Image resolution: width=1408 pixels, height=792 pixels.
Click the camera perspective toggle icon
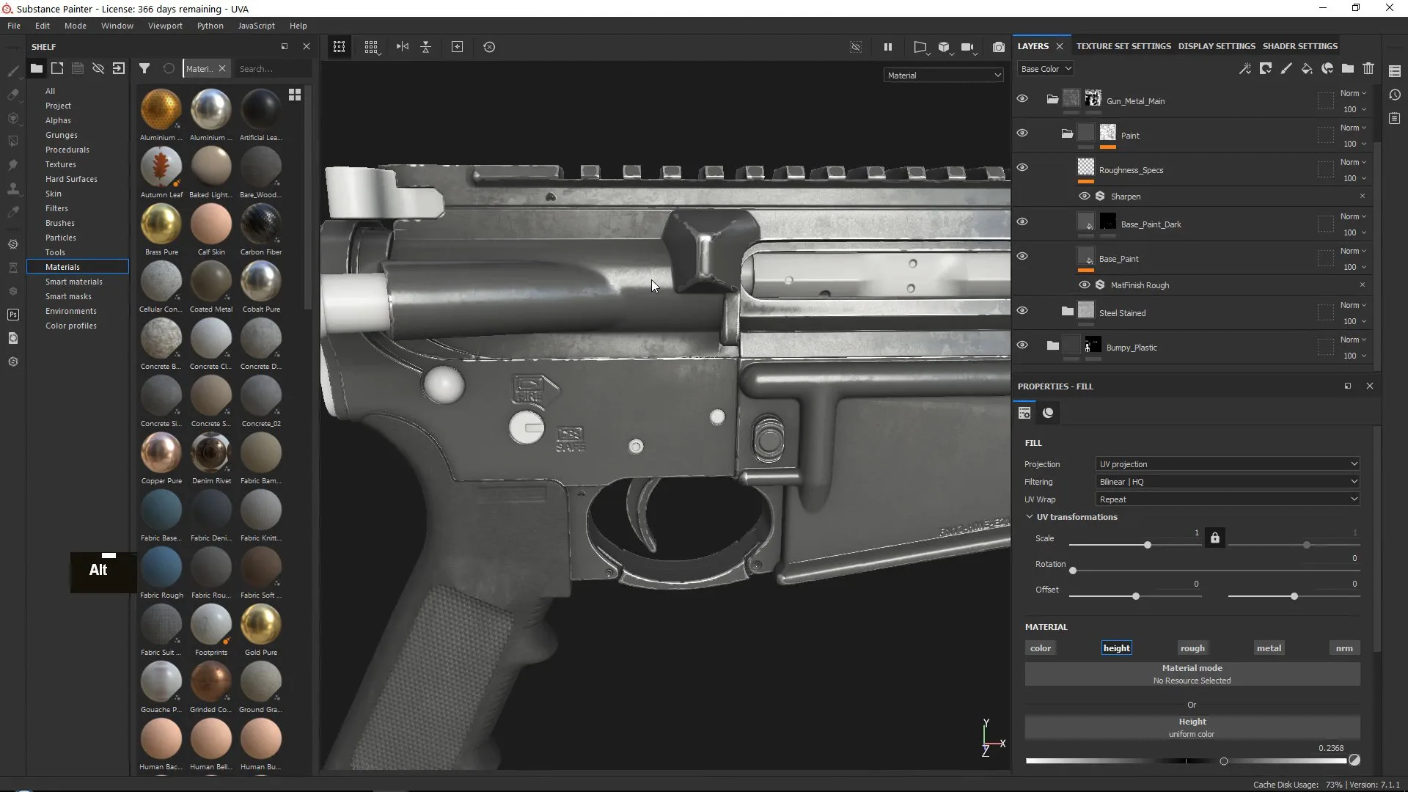tap(920, 46)
